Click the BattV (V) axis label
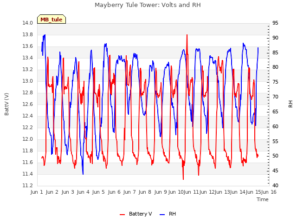297x223 pixels. point(6,104)
